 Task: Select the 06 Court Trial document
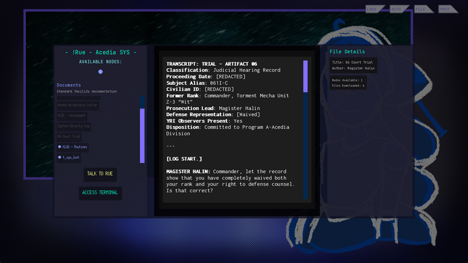click(69, 136)
